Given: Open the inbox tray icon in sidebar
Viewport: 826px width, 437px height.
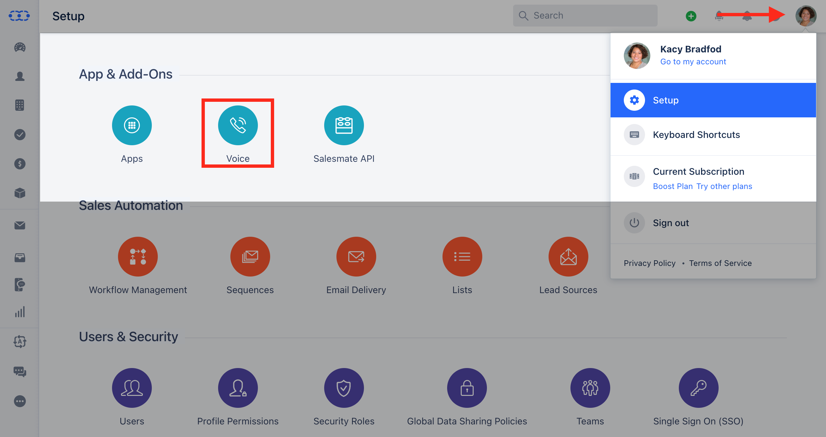Looking at the screenshot, I should (x=20, y=257).
